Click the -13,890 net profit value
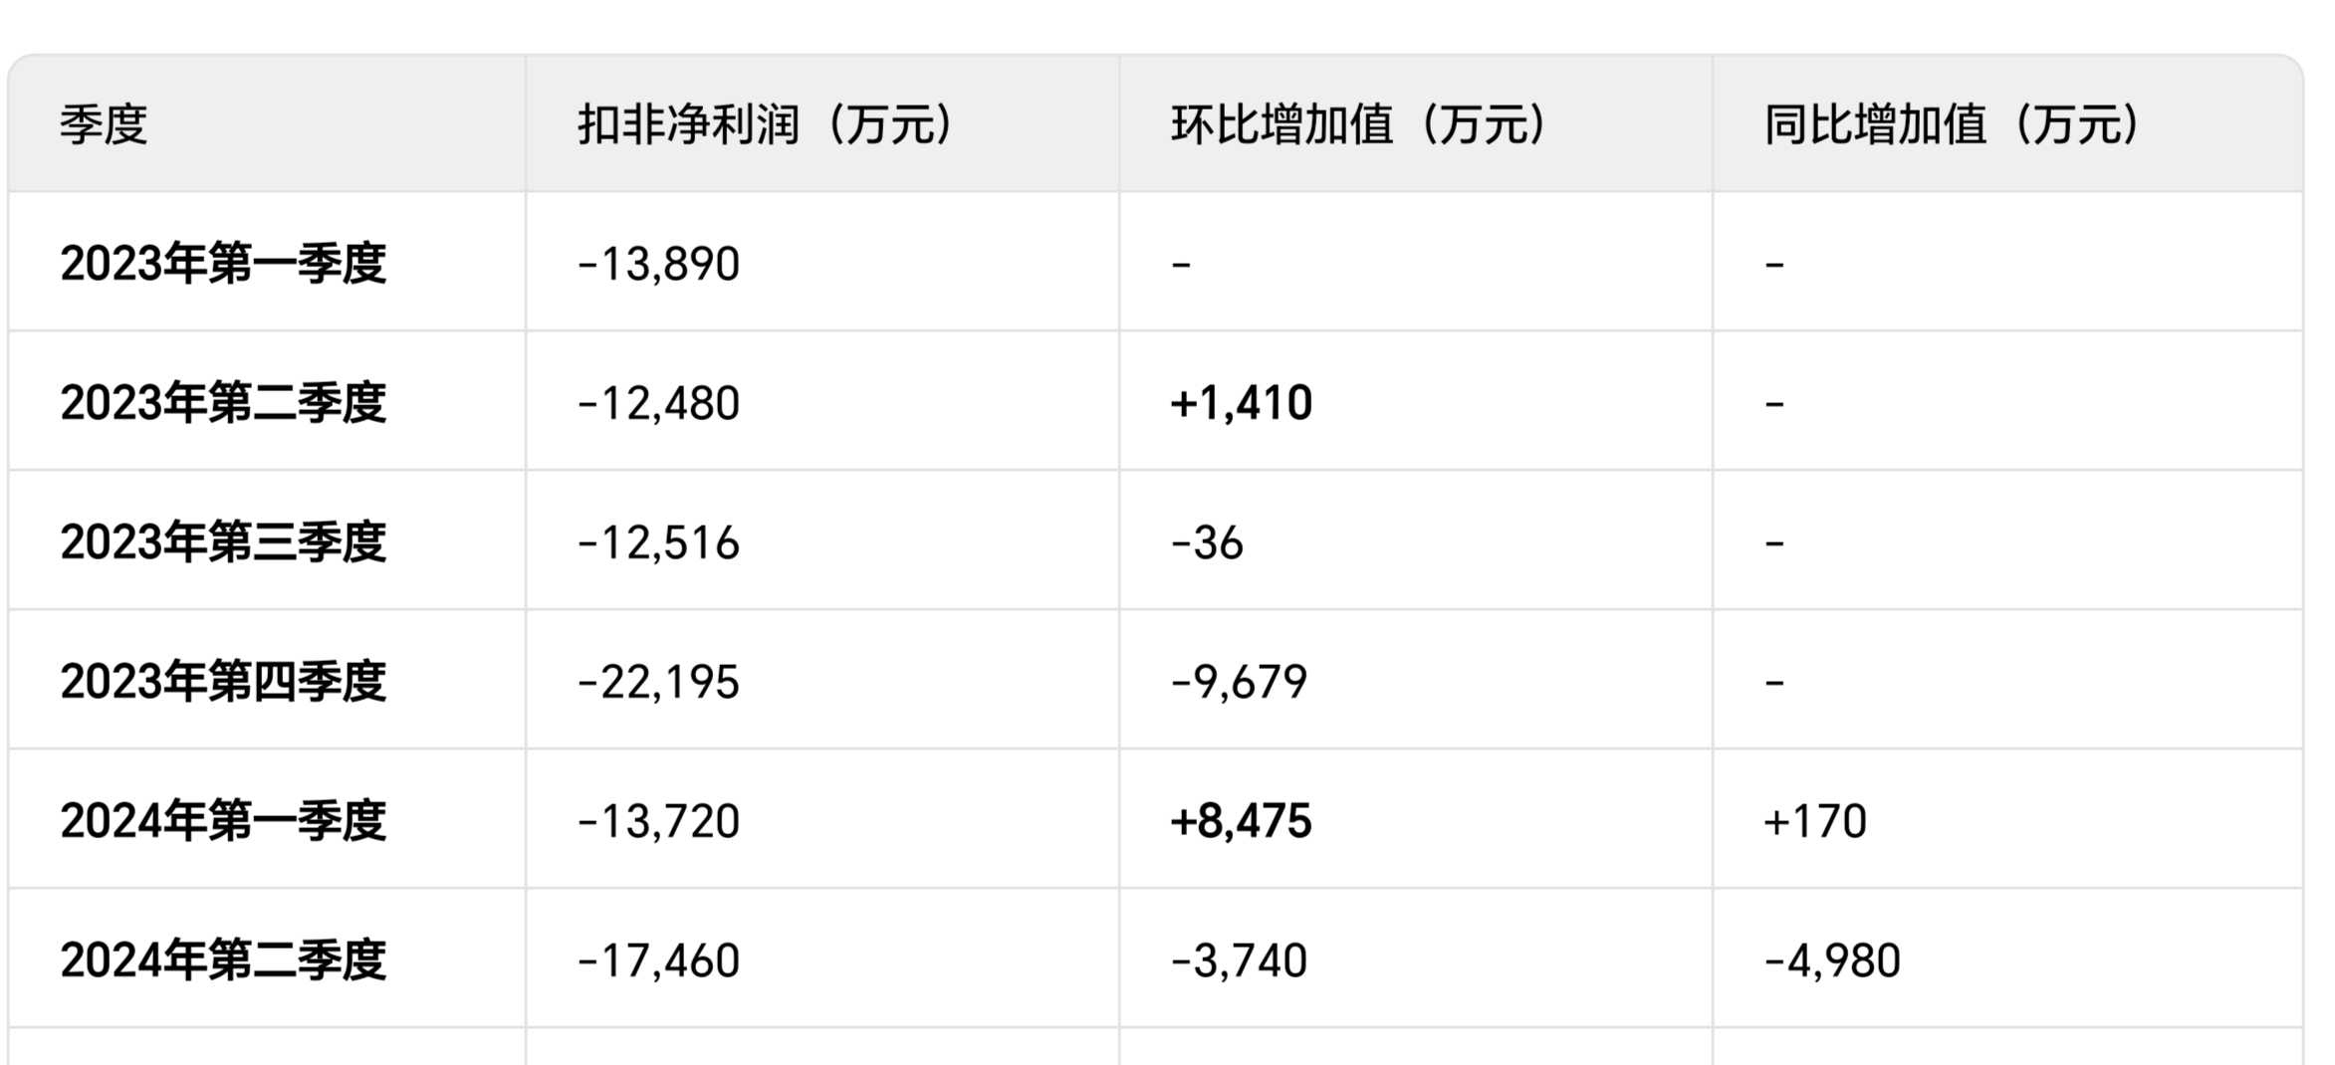Screen dimensions: 2335x1065 [x=658, y=264]
